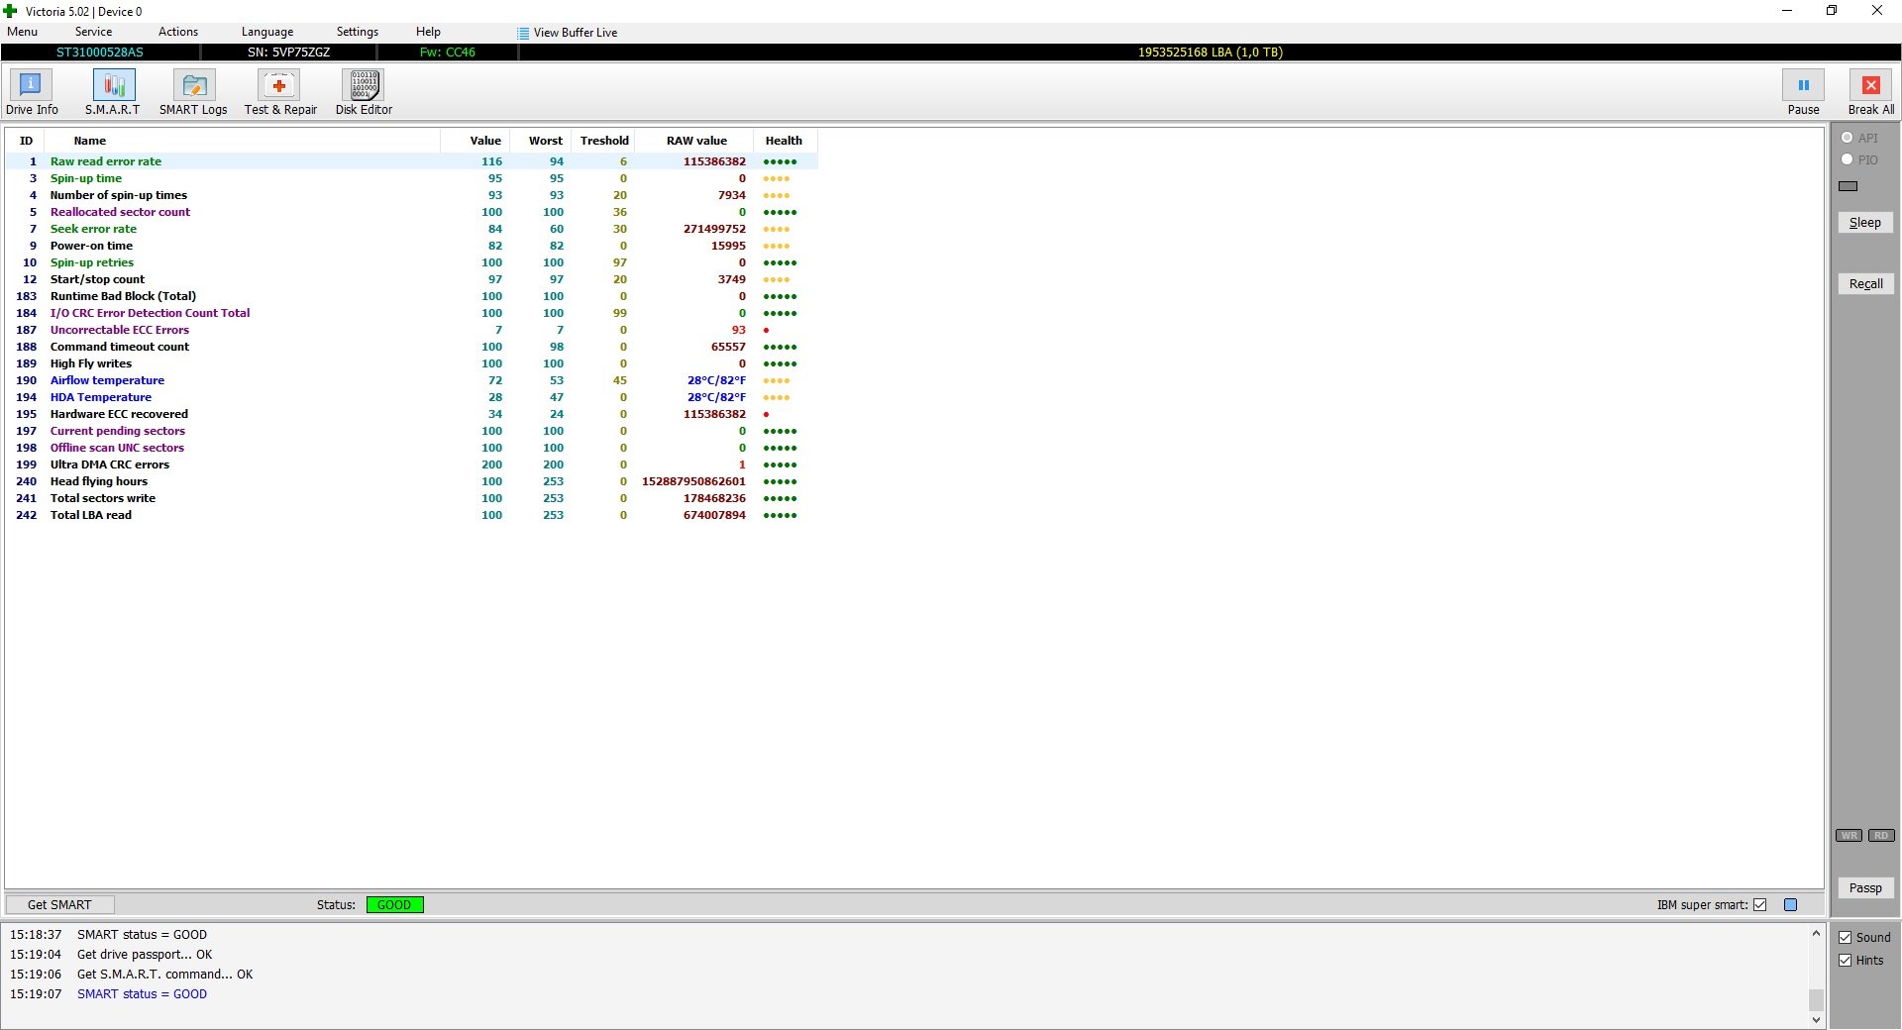
Task: Open the Language menu
Action: [x=267, y=32]
